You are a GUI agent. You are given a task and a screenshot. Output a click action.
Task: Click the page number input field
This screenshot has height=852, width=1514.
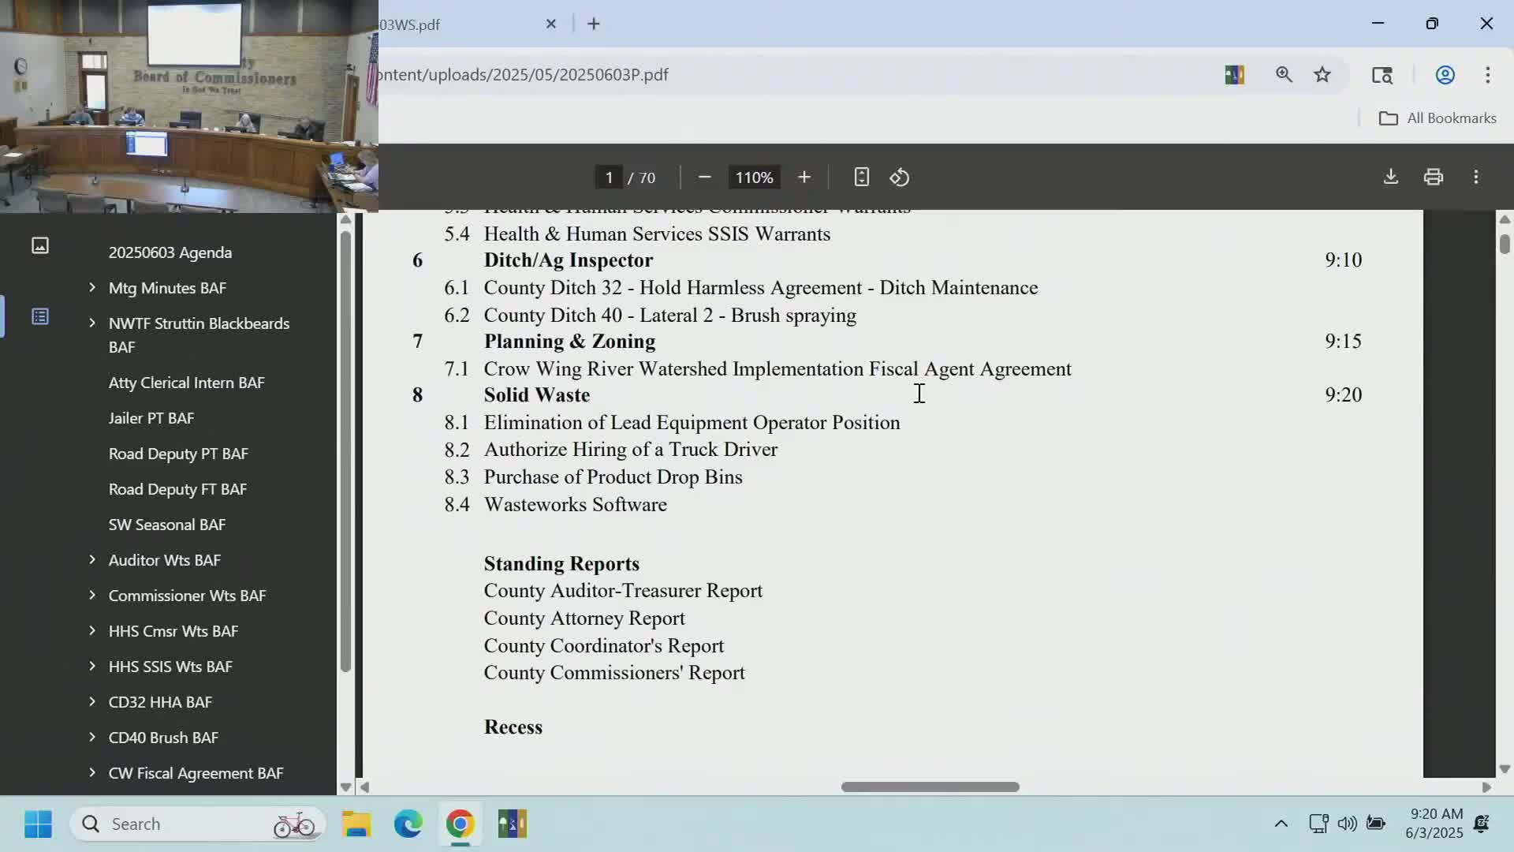[x=609, y=177]
